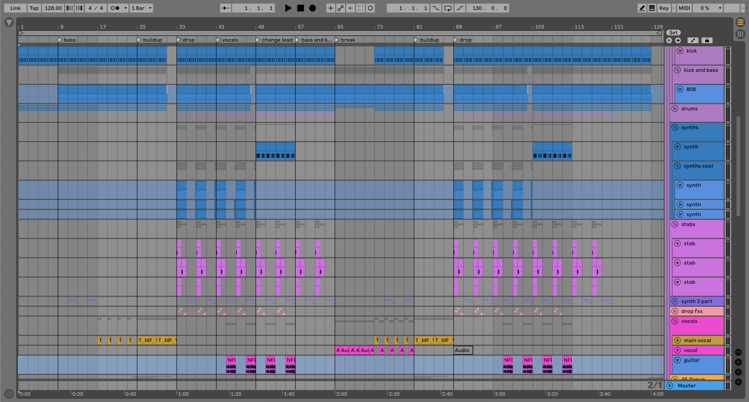This screenshot has height=402, width=749.
Task: Click the Lock Envelopes padlock icon
Action: click(707, 40)
